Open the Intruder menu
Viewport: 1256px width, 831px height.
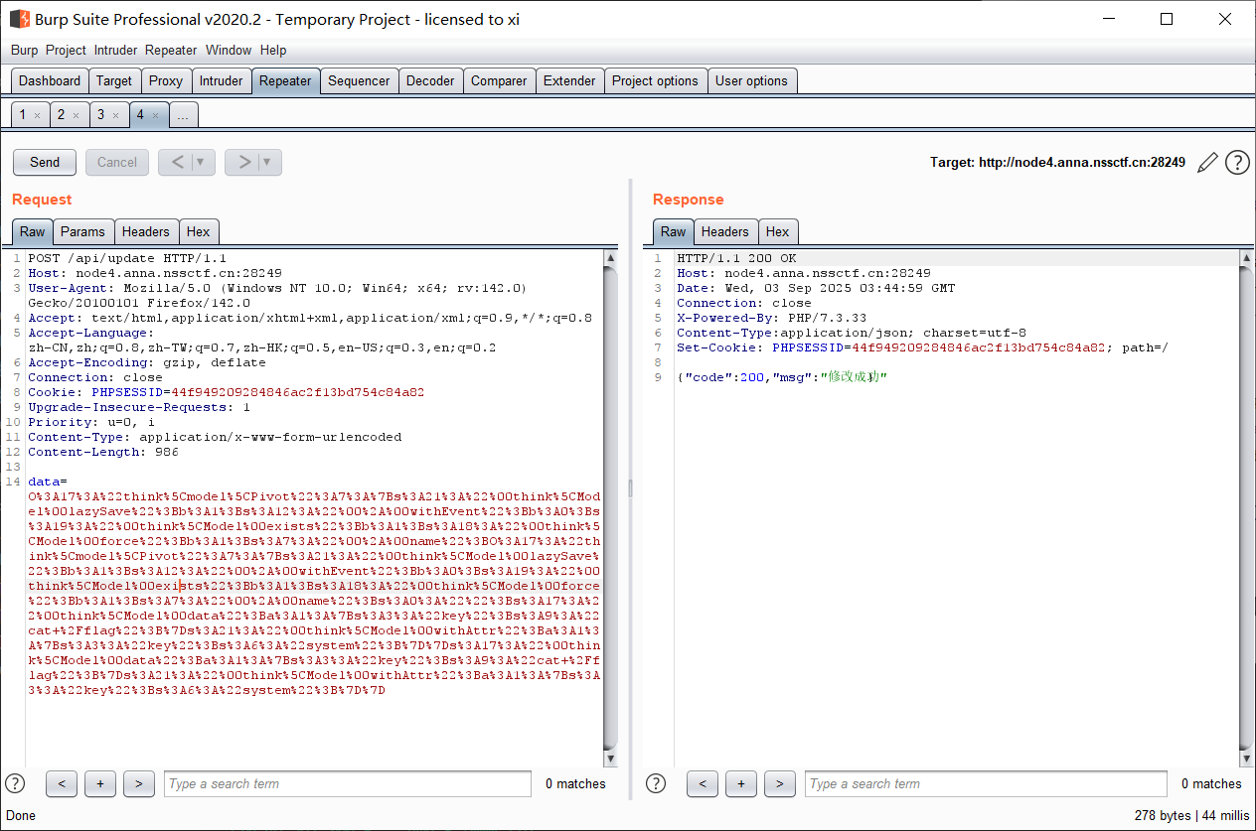click(116, 50)
